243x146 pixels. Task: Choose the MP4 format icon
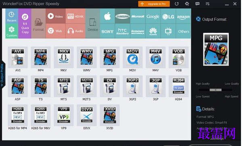tap(41, 58)
